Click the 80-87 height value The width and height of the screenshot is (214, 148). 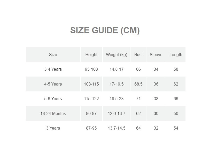91,113
